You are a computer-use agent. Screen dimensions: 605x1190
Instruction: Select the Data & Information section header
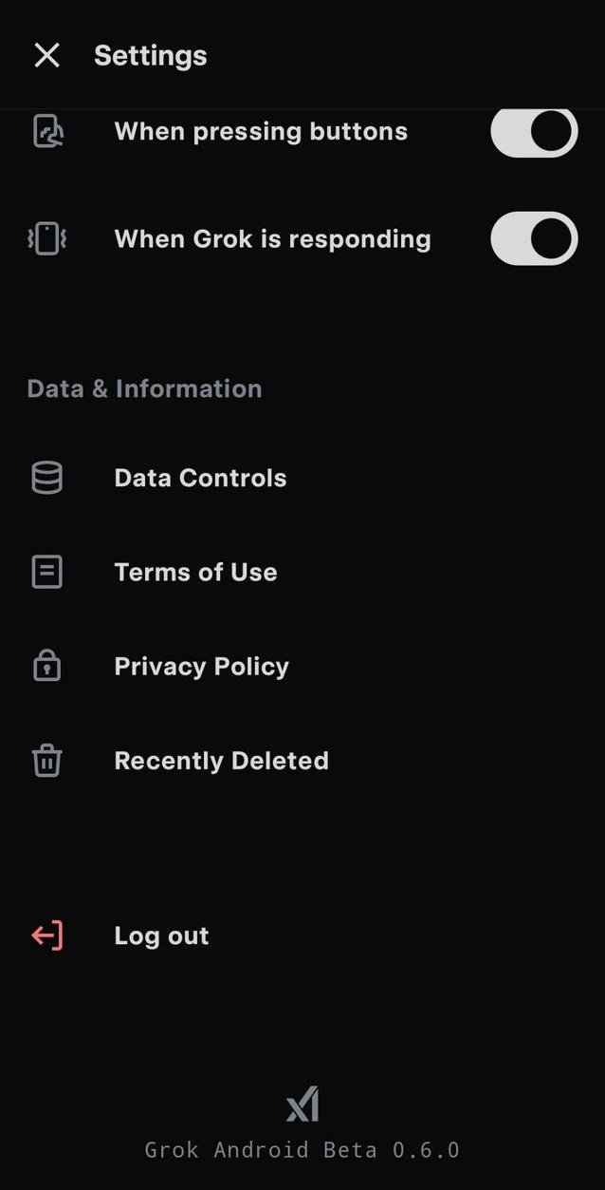143,387
